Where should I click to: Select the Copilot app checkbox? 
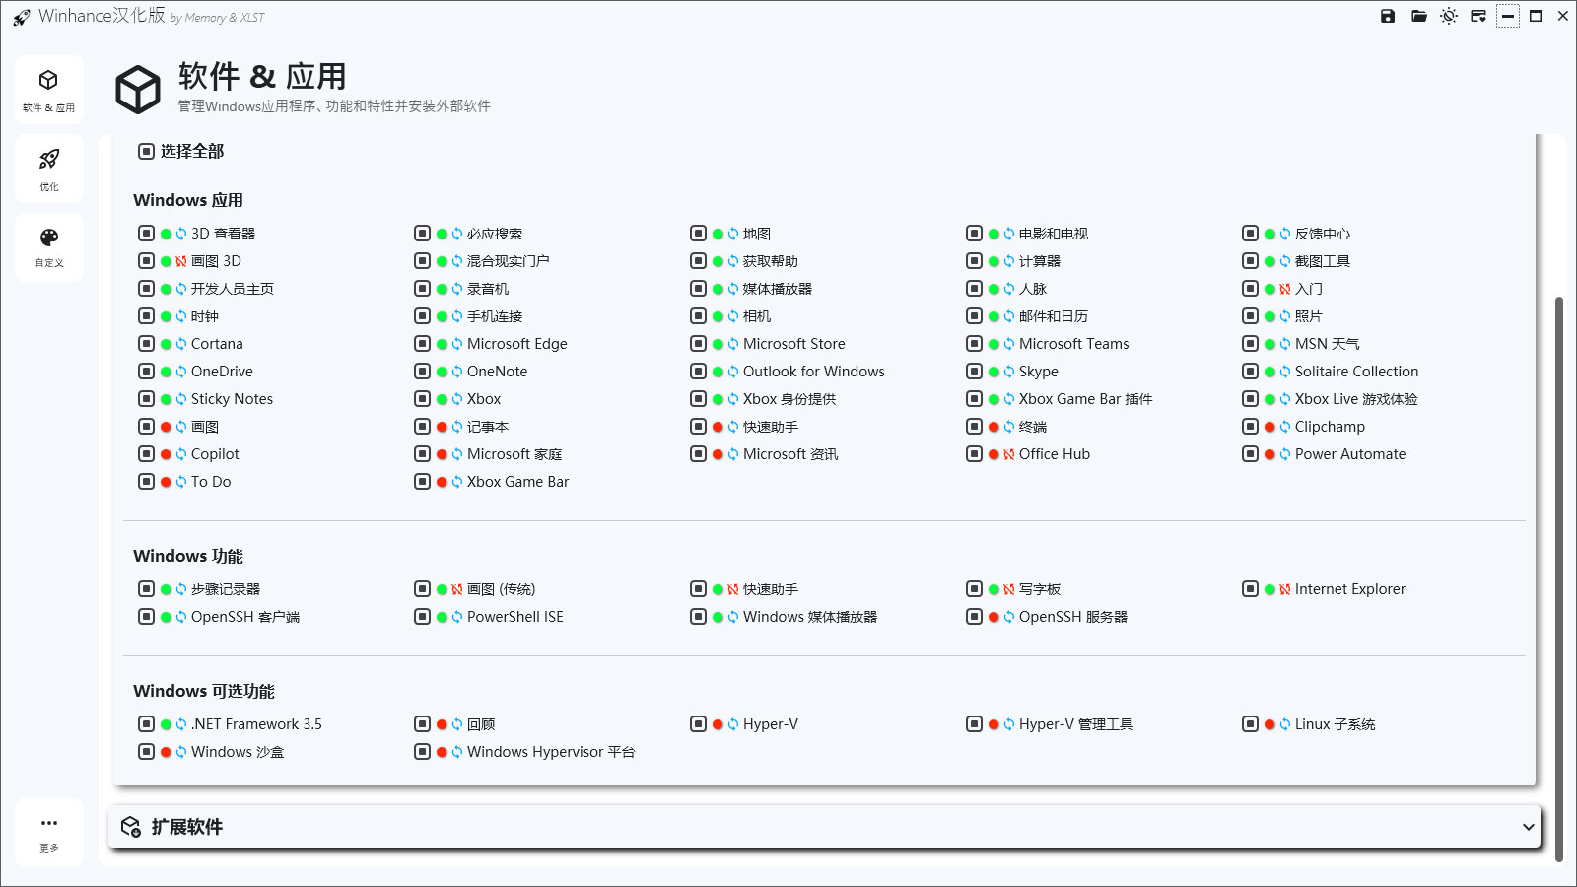click(x=146, y=454)
